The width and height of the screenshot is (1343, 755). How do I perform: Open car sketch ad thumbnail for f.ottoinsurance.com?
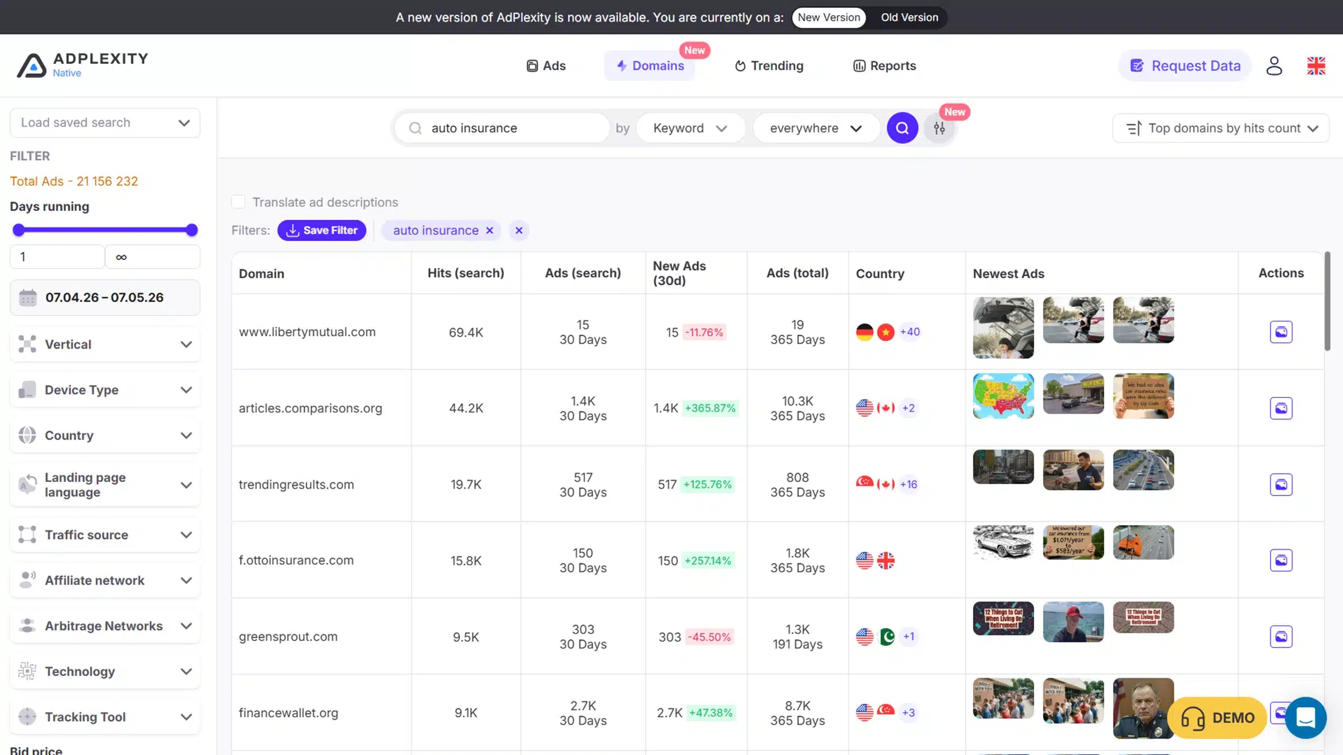click(1003, 543)
